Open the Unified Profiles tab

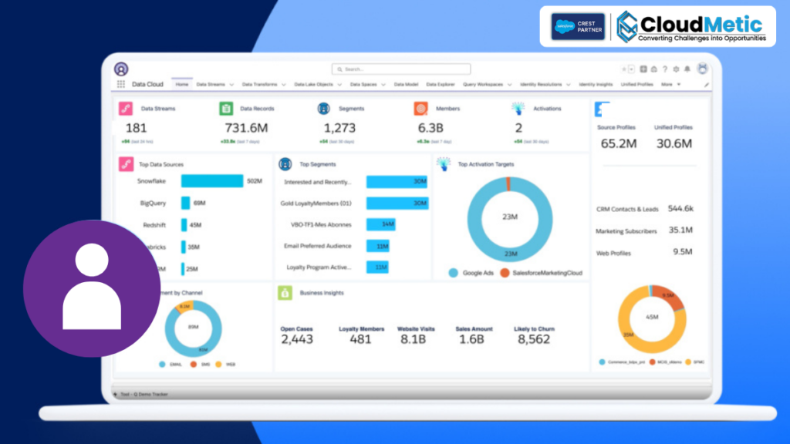pyautogui.click(x=636, y=85)
